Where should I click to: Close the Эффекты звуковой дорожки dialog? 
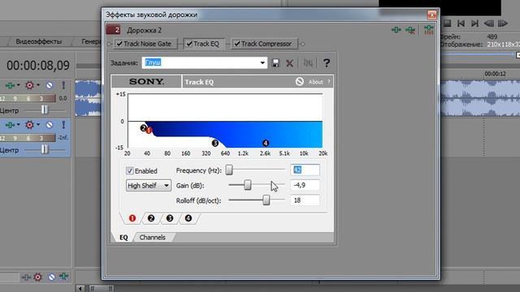pos(431,15)
